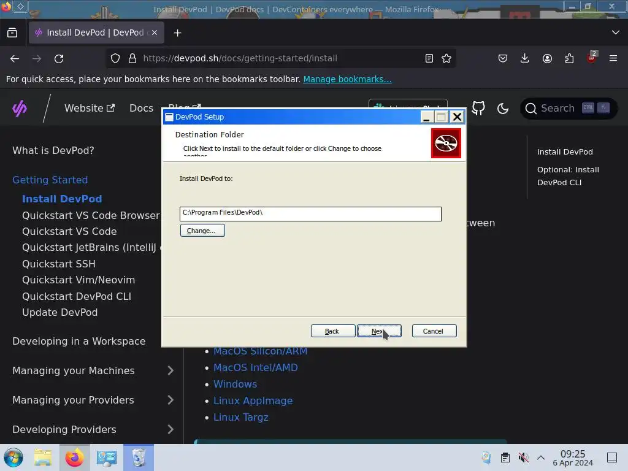Viewport: 628px width, 471px height.
Task: Open the Linux AppImage download link
Action: pos(253,400)
